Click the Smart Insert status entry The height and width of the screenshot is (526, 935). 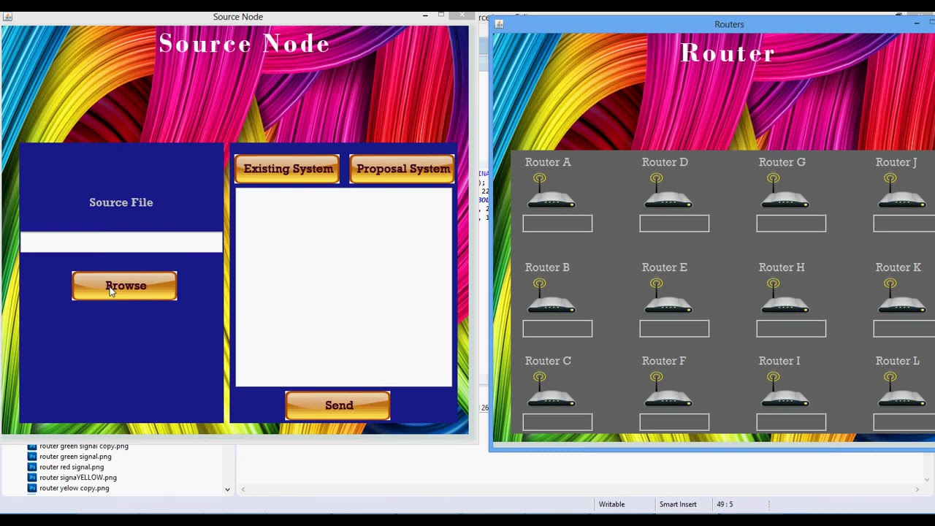pos(678,504)
